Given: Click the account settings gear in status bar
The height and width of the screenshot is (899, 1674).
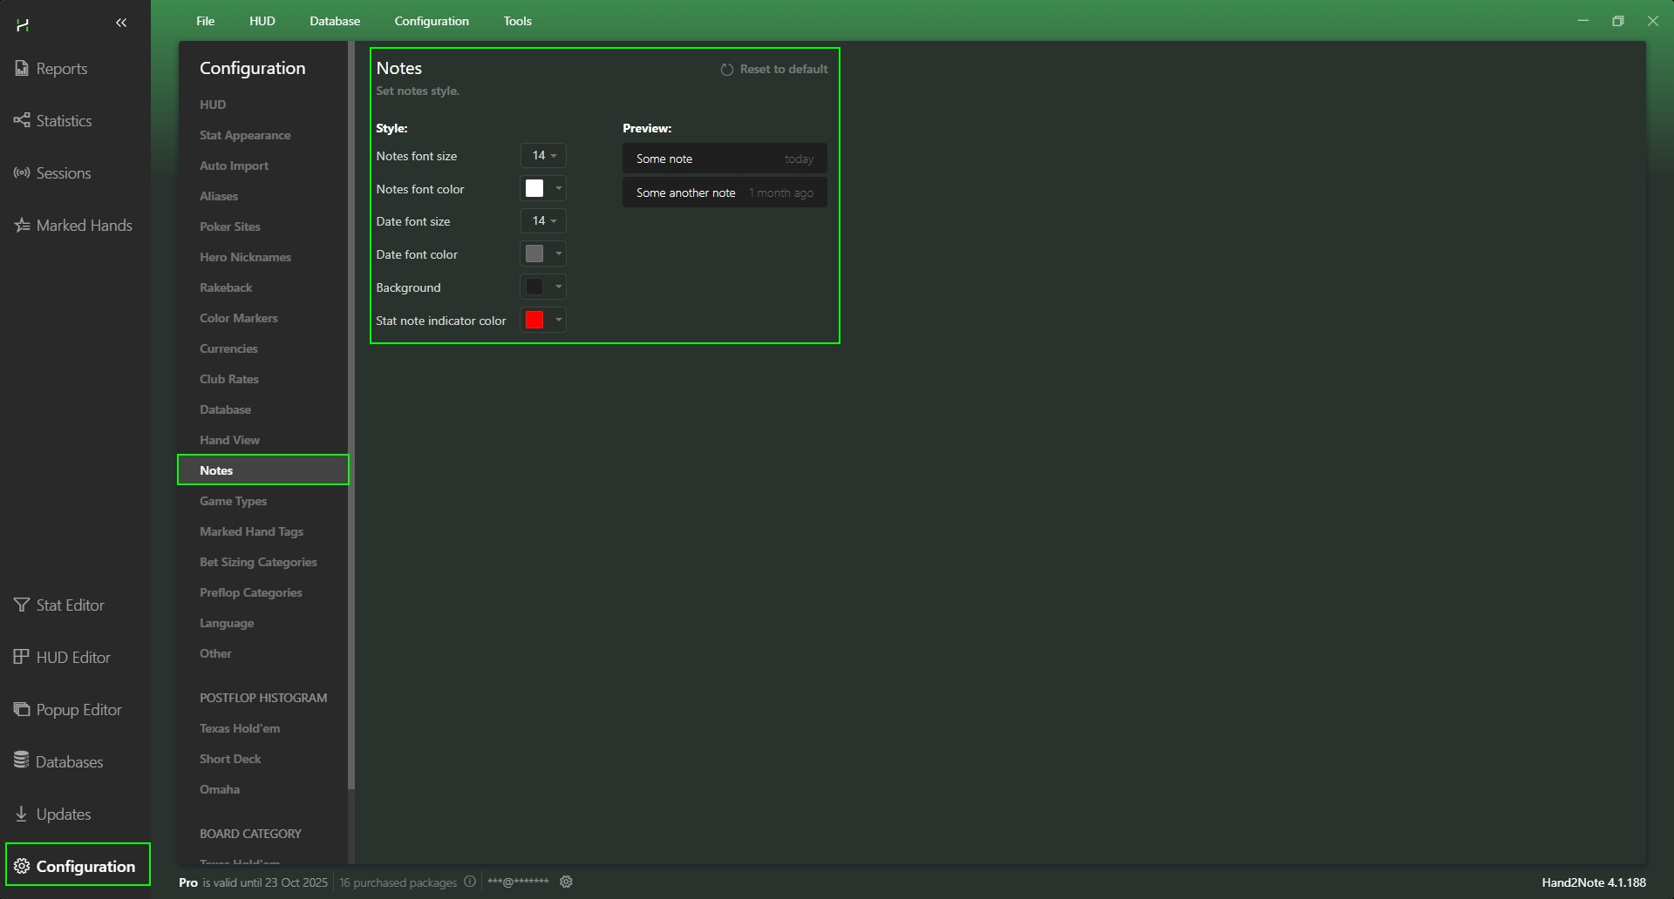Looking at the screenshot, I should [566, 882].
